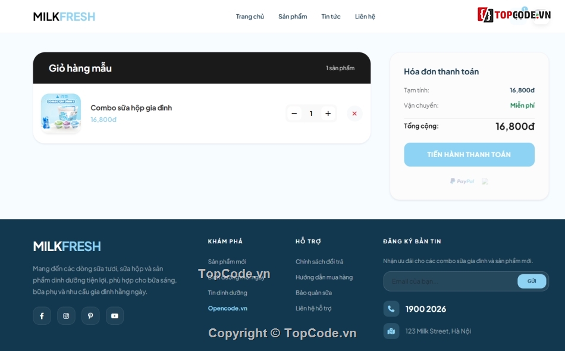The width and height of the screenshot is (565, 351).
Task: Click the MILKFRESH logo in the header
Action: [x=64, y=17]
